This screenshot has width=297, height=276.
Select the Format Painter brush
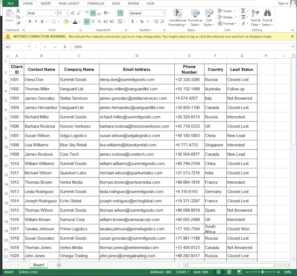[x=18, y=23]
